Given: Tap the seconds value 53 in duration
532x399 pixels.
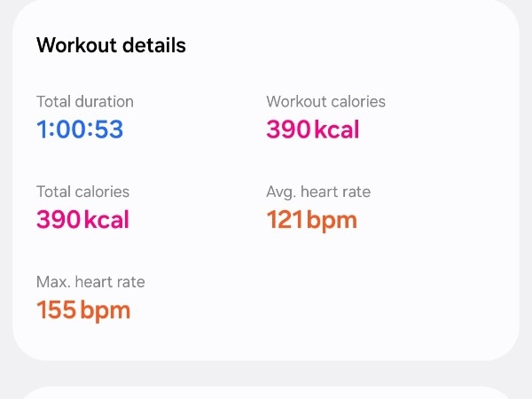Looking at the screenshot, I should tap(108, 129).
